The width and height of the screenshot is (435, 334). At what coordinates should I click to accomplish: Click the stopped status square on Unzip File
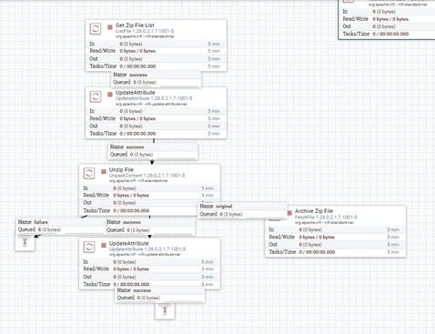[104, 171]
